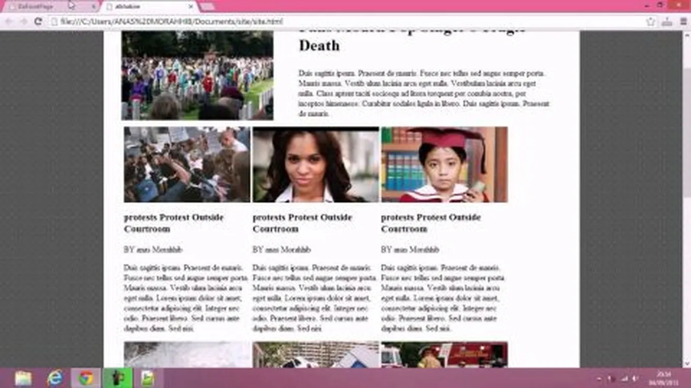The width and height of the screenshot is (691, 388).
Task: Show hidden system tray icons
Action: (x=599, y=379)
